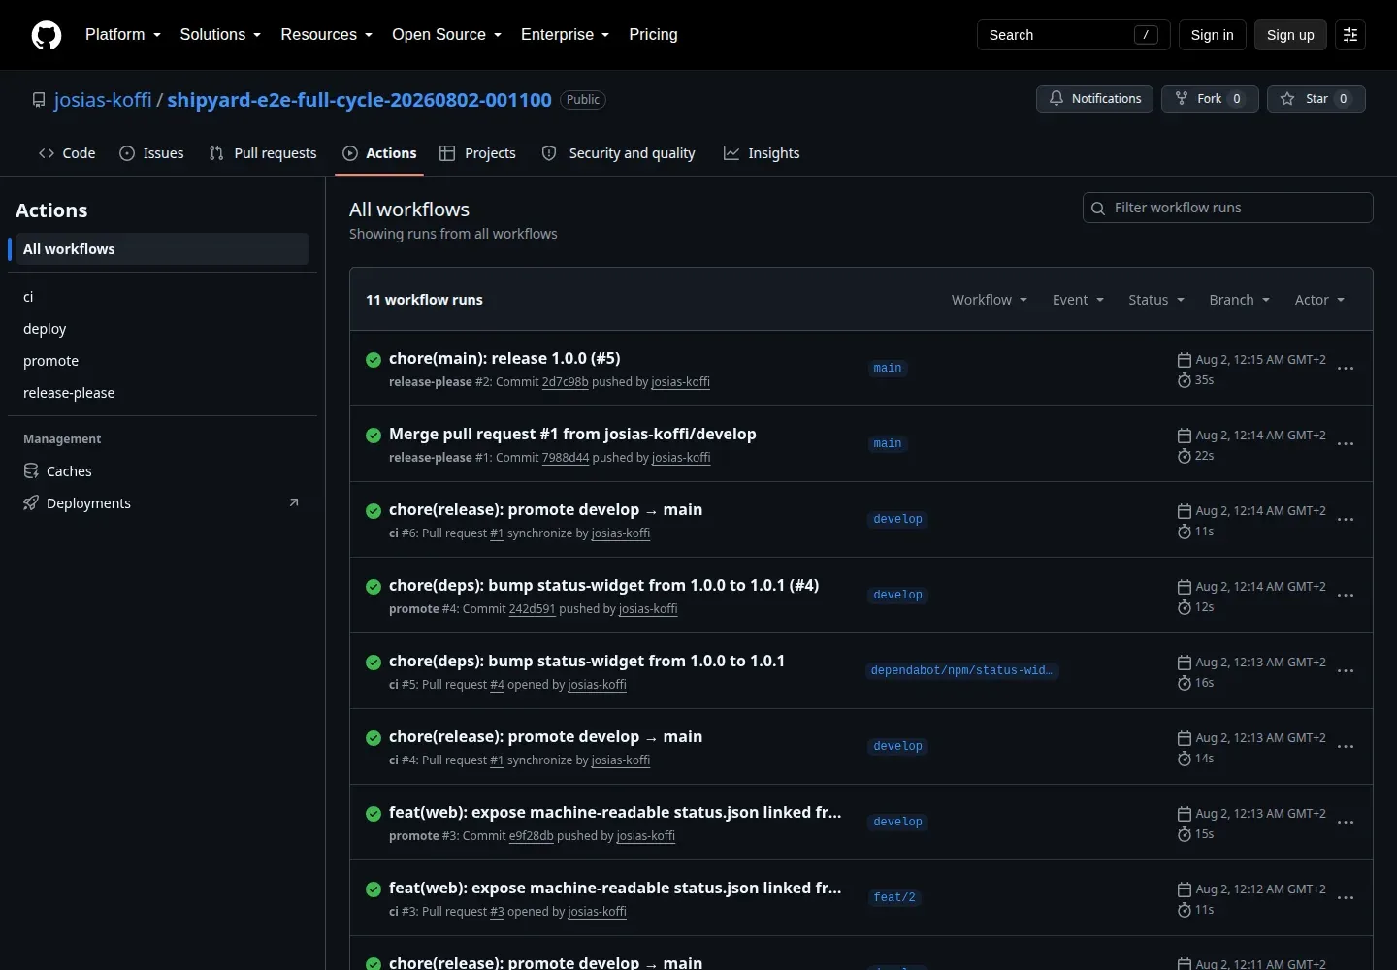Image resolution: width=1397 pixels, height=970 pixels.
Task: Focus the Filter workflow runs field
Action: pyautogui.click(x=1228, y=208)
